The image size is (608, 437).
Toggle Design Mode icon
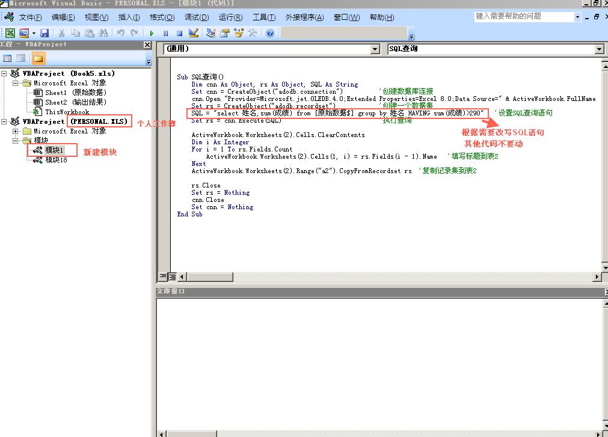pos(194,33)
